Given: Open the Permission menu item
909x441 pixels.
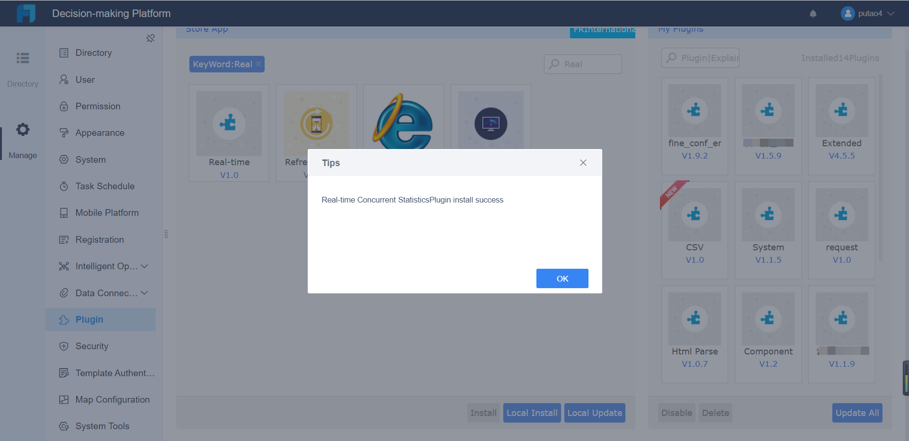Looking at the screenshot, I should 100,106.
